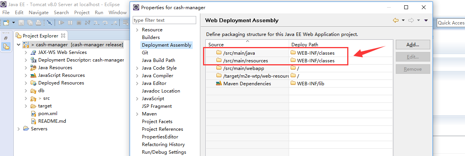Screen dimensions: 465x156
Task: Click the Step Return icon
Action: [114, 23]
